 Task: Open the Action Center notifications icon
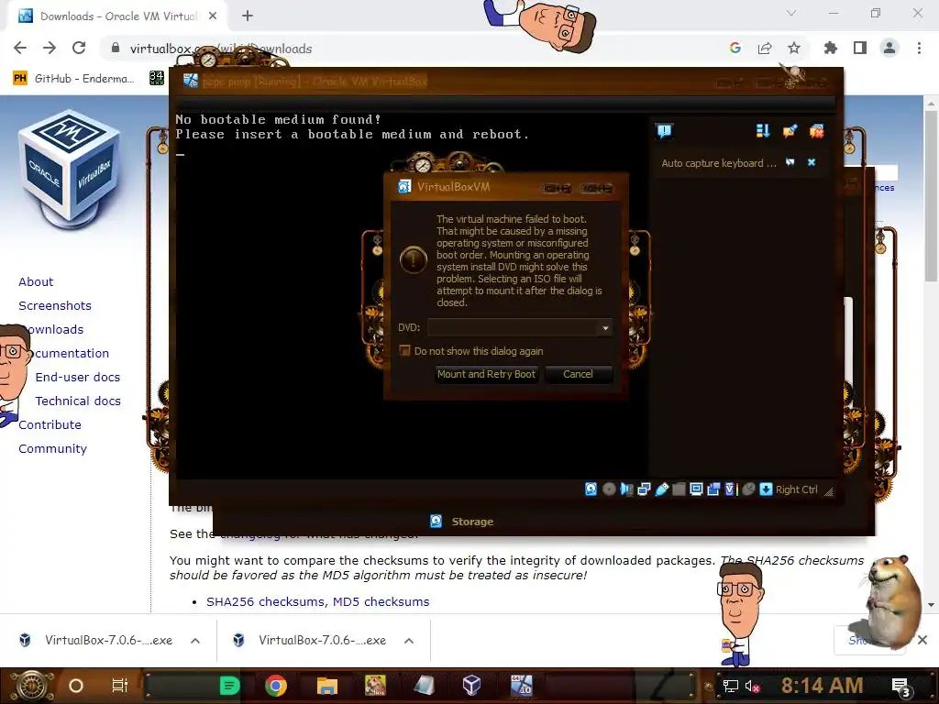pyautogui.click(x=901, y=687)
